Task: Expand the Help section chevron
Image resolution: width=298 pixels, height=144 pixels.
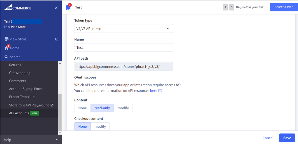Action: point(57,140)
